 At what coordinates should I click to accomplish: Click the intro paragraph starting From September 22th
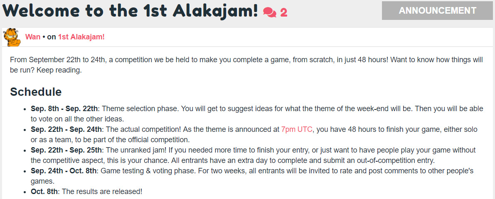point(246,65)
